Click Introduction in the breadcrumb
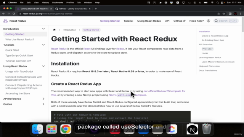 tap(69, 30)
